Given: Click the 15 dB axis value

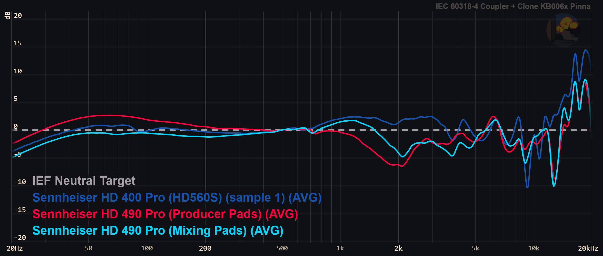Looking at the screenshot, I should (x=18, y=43).
